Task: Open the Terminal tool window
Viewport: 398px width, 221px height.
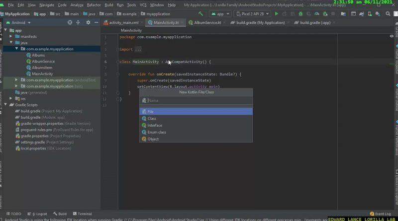Action: (x=82, y=214)
